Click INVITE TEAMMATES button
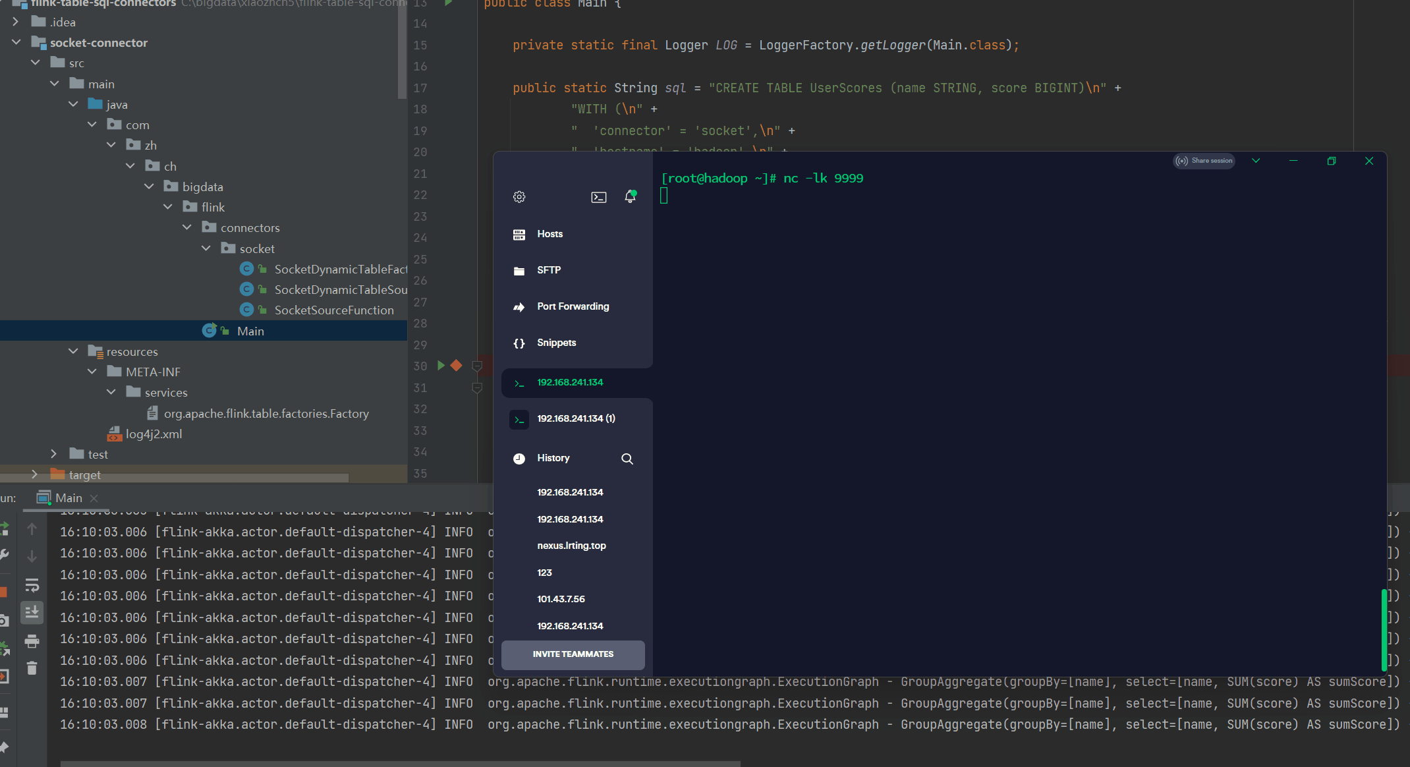The image size is (1410, 767). (x=573, y=654)
